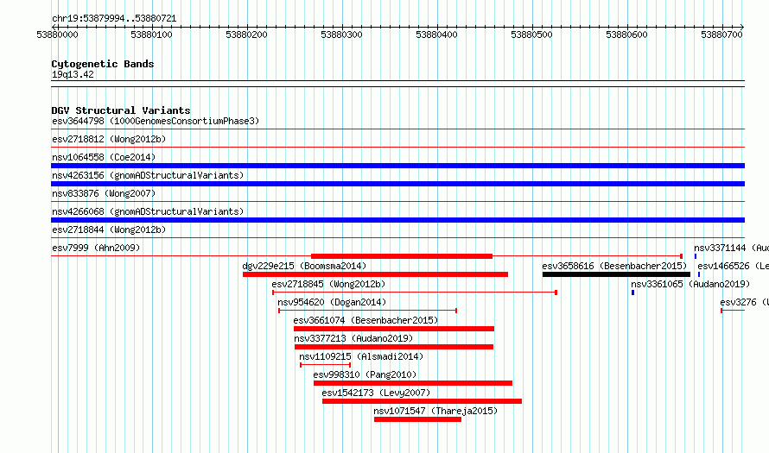Click ruler position 53880600
This screenshot has height=453, width=769.
click(x=626, y=35)
